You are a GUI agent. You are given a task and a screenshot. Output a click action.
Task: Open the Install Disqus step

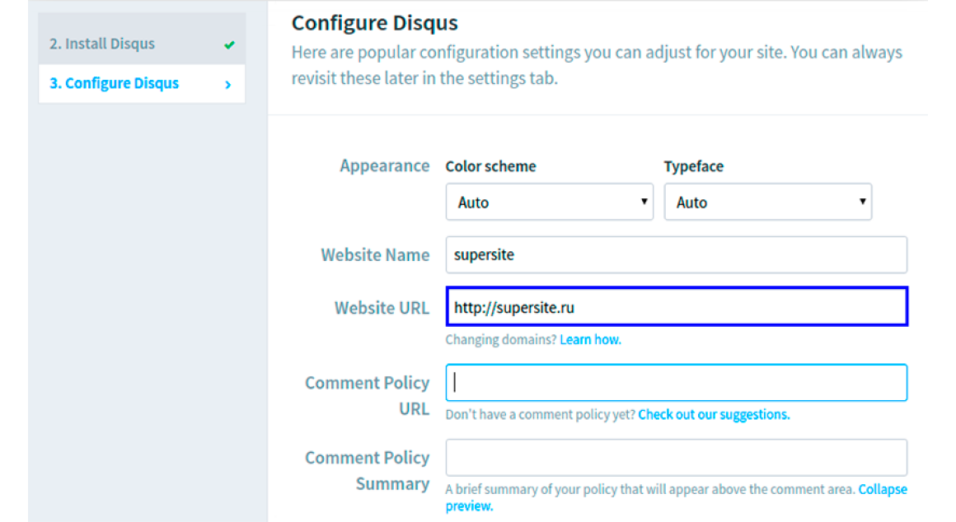pos(142,44)
